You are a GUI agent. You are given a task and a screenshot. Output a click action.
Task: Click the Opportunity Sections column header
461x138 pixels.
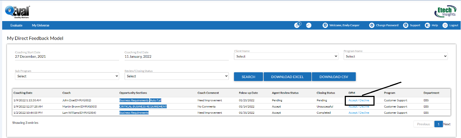[133, 93]
